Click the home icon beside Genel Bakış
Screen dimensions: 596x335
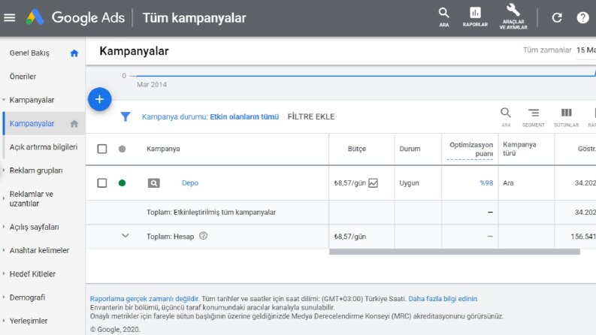[74, 53]
